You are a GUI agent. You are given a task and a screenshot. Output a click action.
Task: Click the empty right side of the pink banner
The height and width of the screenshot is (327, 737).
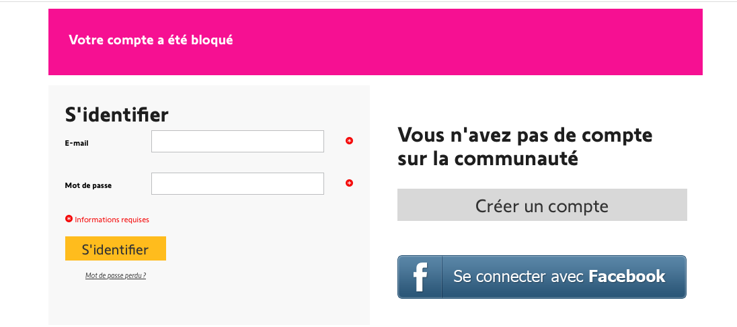[538, 42]
